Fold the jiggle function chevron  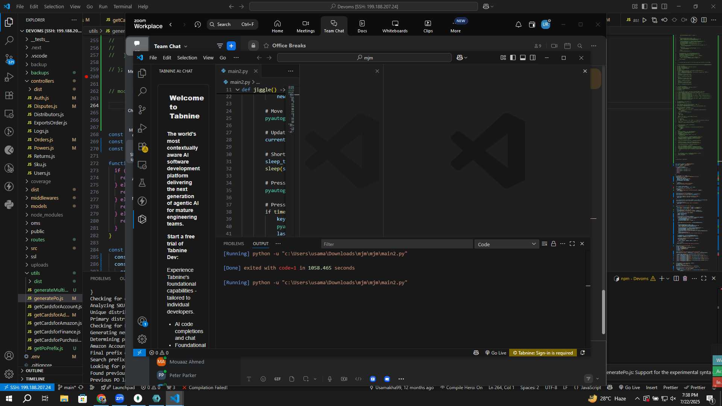(237, 90)
